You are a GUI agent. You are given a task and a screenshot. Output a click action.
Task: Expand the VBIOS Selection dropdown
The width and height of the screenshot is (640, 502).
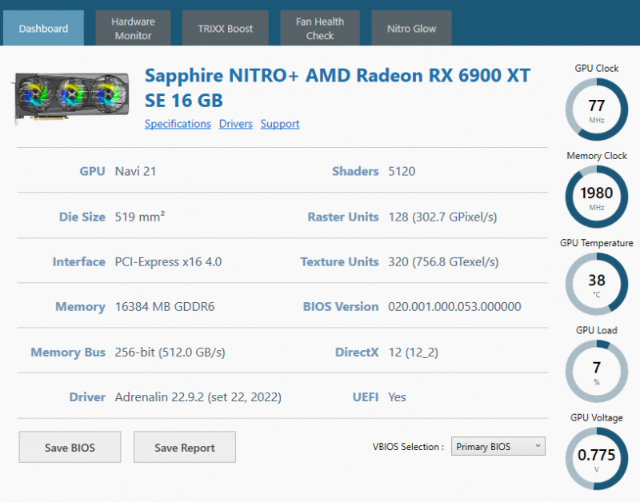pos(498,446)
